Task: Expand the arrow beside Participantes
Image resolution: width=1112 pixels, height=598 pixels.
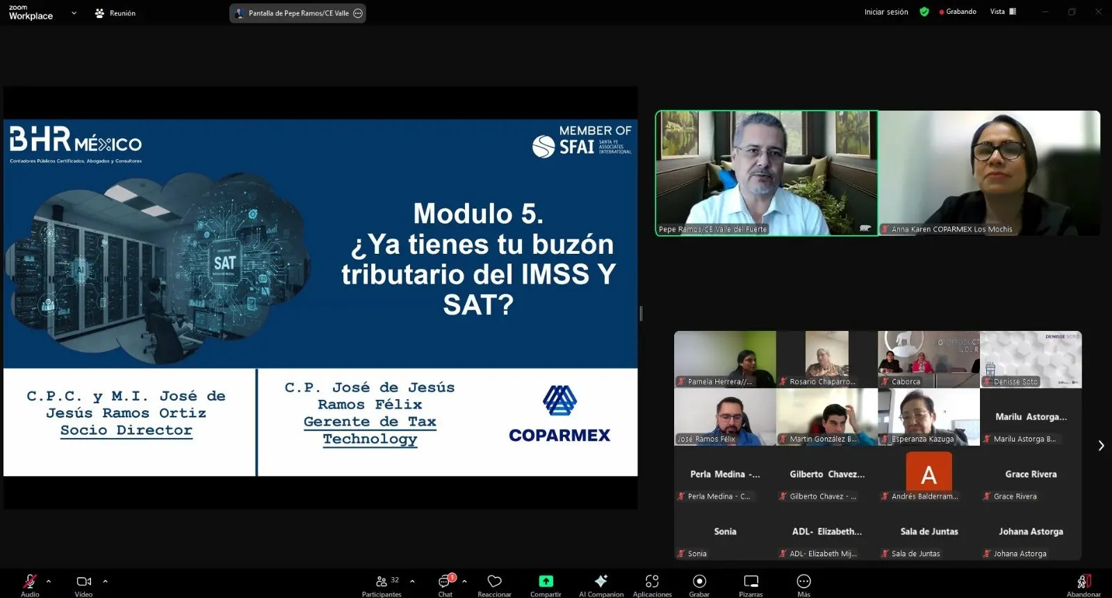Action: click(x=412, y=581)
